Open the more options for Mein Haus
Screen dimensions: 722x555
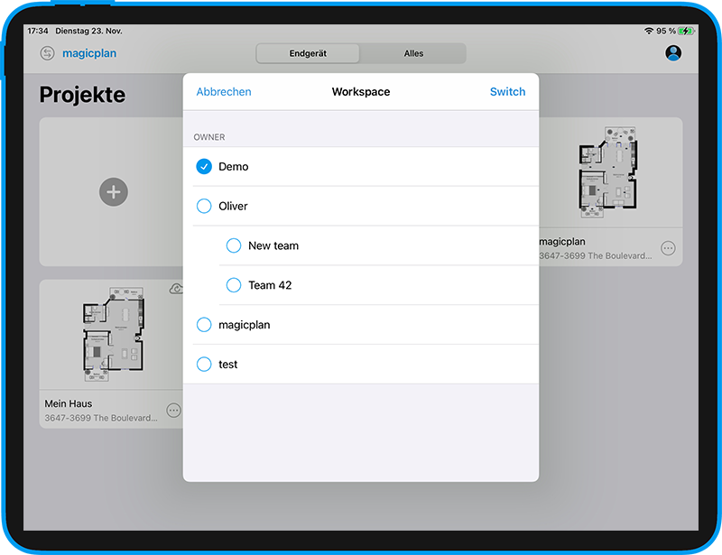173,410
